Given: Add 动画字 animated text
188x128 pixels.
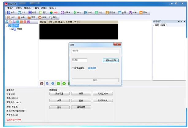Looking at the screenshot, I should [65, 13].
